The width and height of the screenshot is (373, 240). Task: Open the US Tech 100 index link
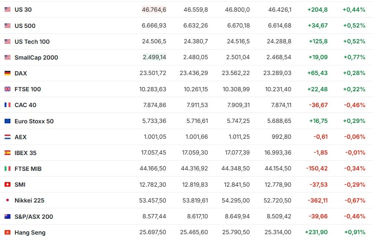point(32,42)
